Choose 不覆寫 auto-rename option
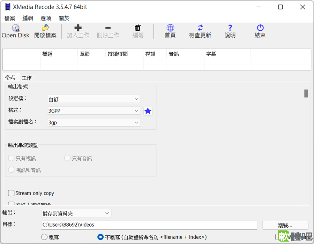The height and width of the screenshot is (244, 314). pos(100,237)
